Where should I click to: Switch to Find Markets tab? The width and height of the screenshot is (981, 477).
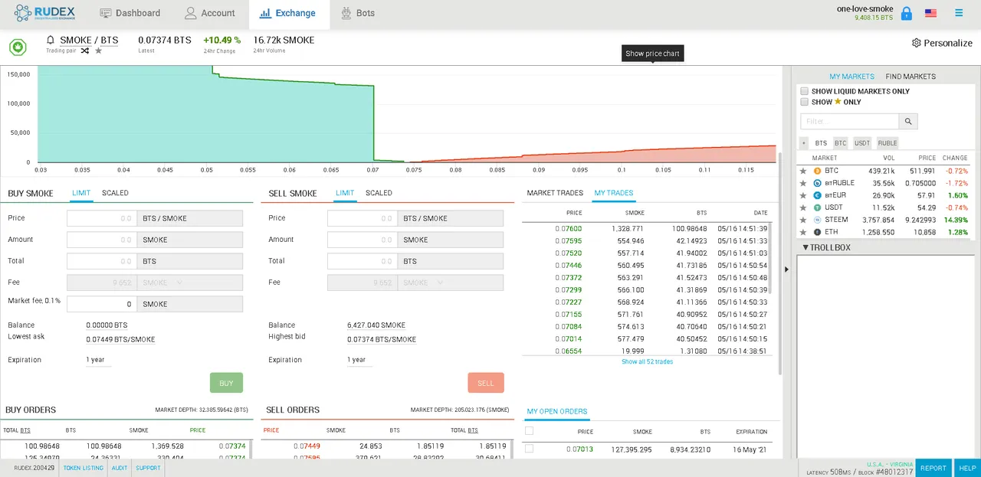pyautogui.click(x=910, y=77)
